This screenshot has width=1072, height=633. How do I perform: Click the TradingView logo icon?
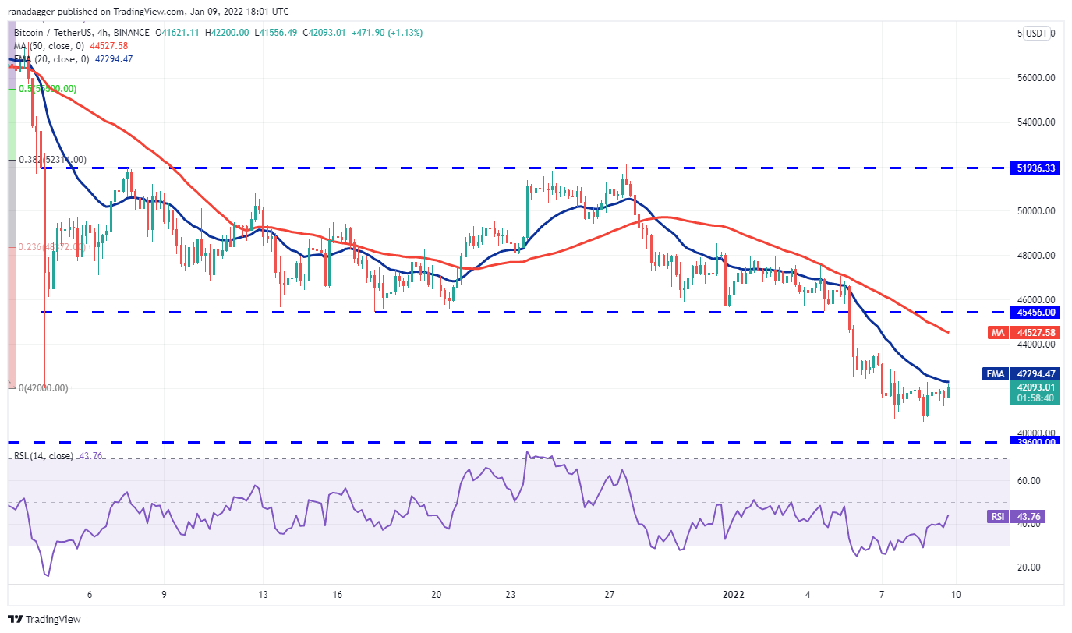pyautogui.click(x=15, y=620)
